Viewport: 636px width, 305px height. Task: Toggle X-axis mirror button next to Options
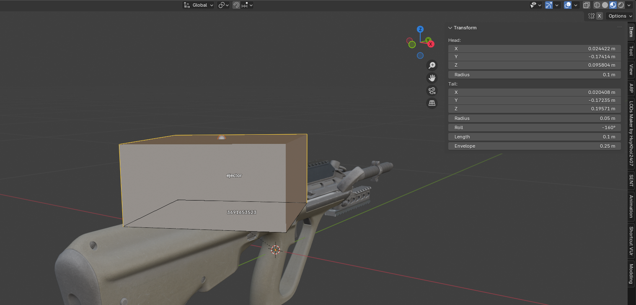point(600,16)
